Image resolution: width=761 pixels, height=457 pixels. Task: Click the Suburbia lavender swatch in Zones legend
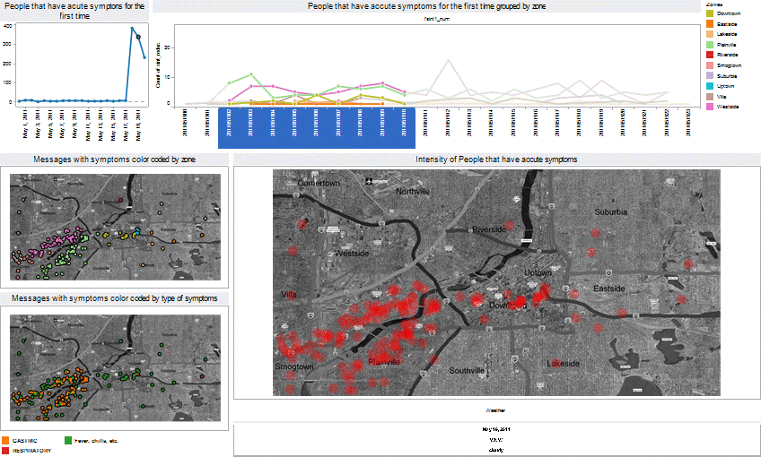coord(710,76)
